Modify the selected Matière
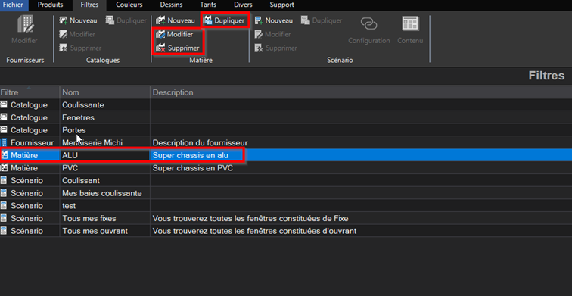572x296 pixels. pyautogui.click(x=174, y=34)
